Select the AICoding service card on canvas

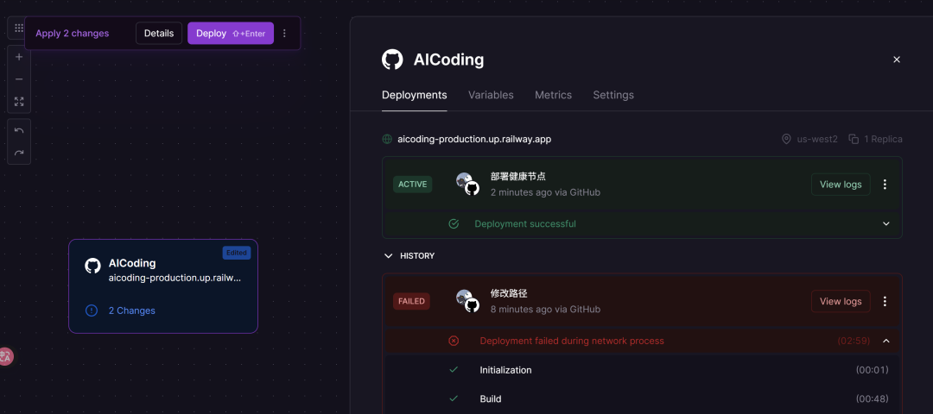point(163,286)
